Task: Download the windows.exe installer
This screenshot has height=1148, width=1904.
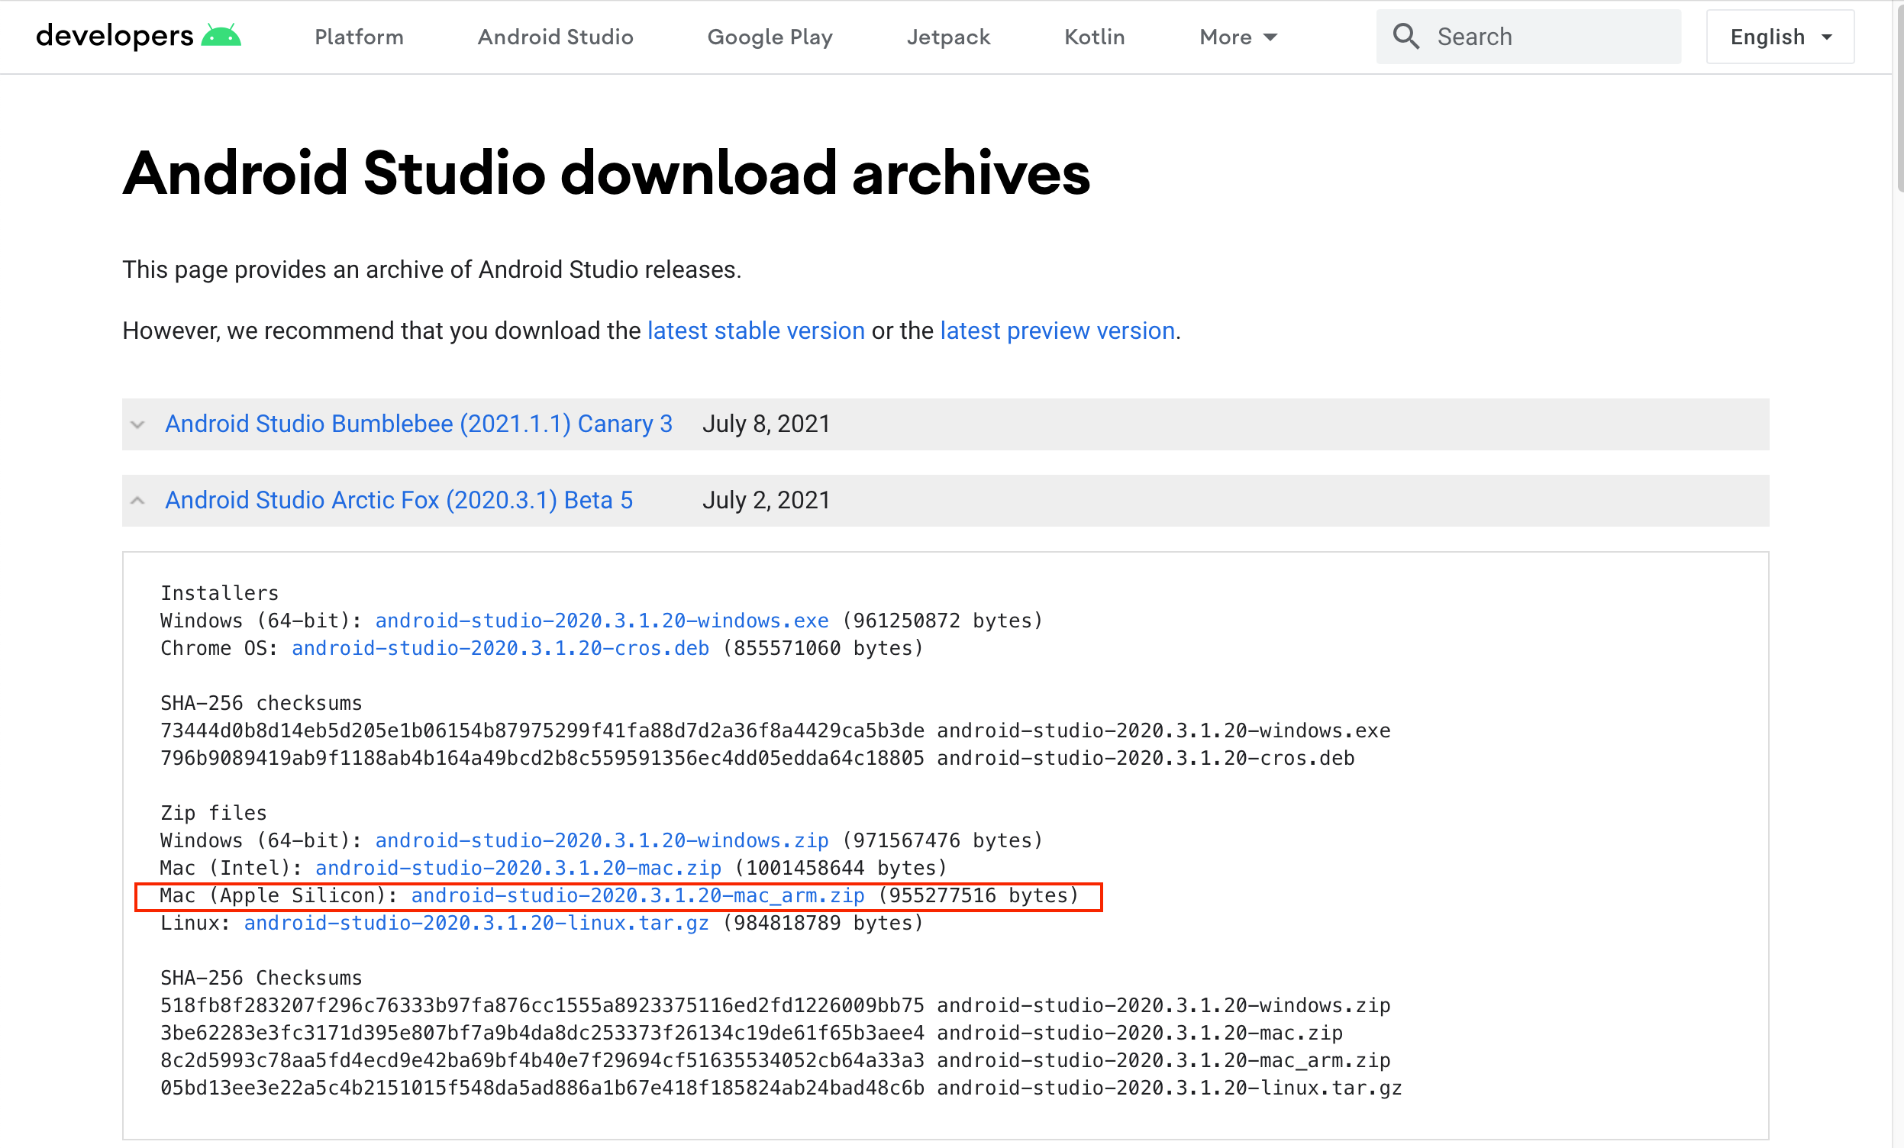Action: [x=602, y=621]
